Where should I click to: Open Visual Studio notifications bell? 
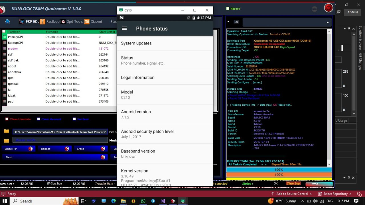tap(359, 194)
